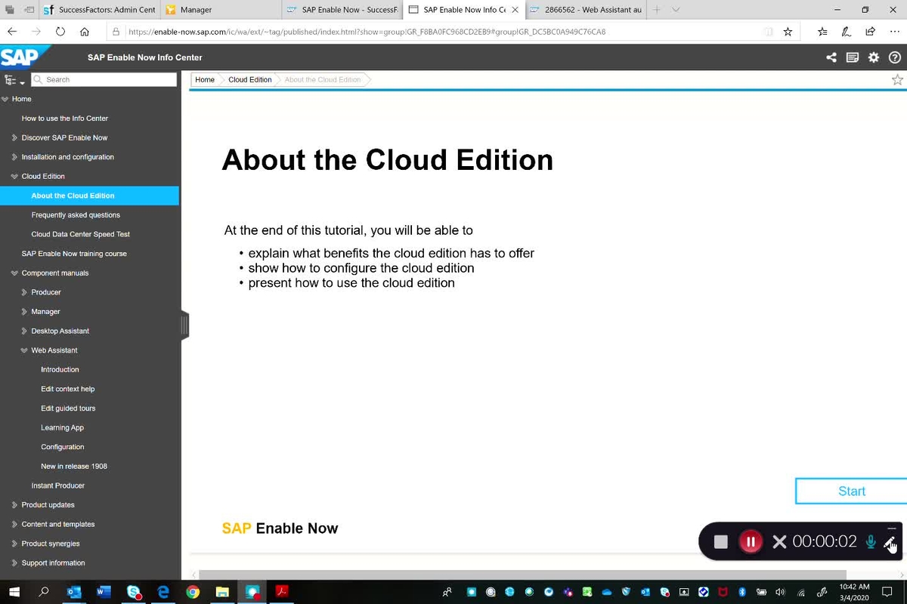The image size is (907, 604).
Task: Bookmark the page using the star icon
Action: [x=896, y=79]
